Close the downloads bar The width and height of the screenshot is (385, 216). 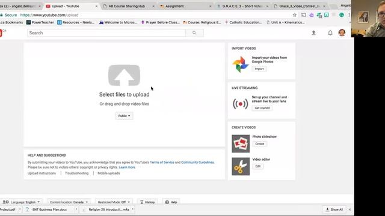(x=350, y=209)
